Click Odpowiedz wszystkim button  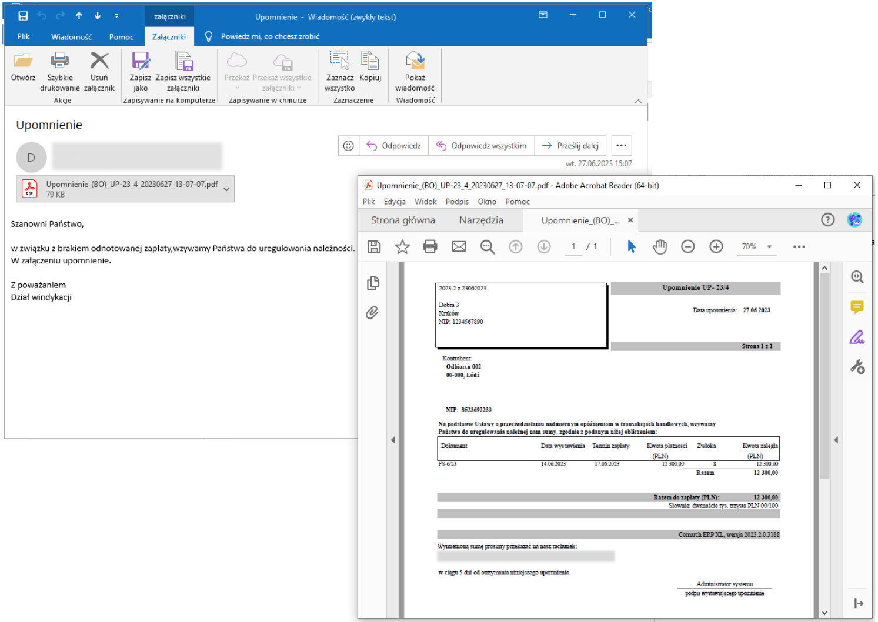(x=481, y=146)
